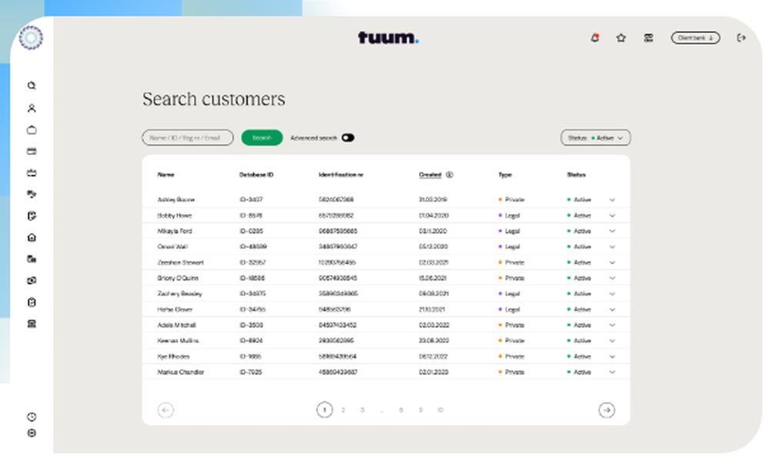Open the logout icon at top right
770x472 pixels.
pyautogui.click(x=741, y=37)
